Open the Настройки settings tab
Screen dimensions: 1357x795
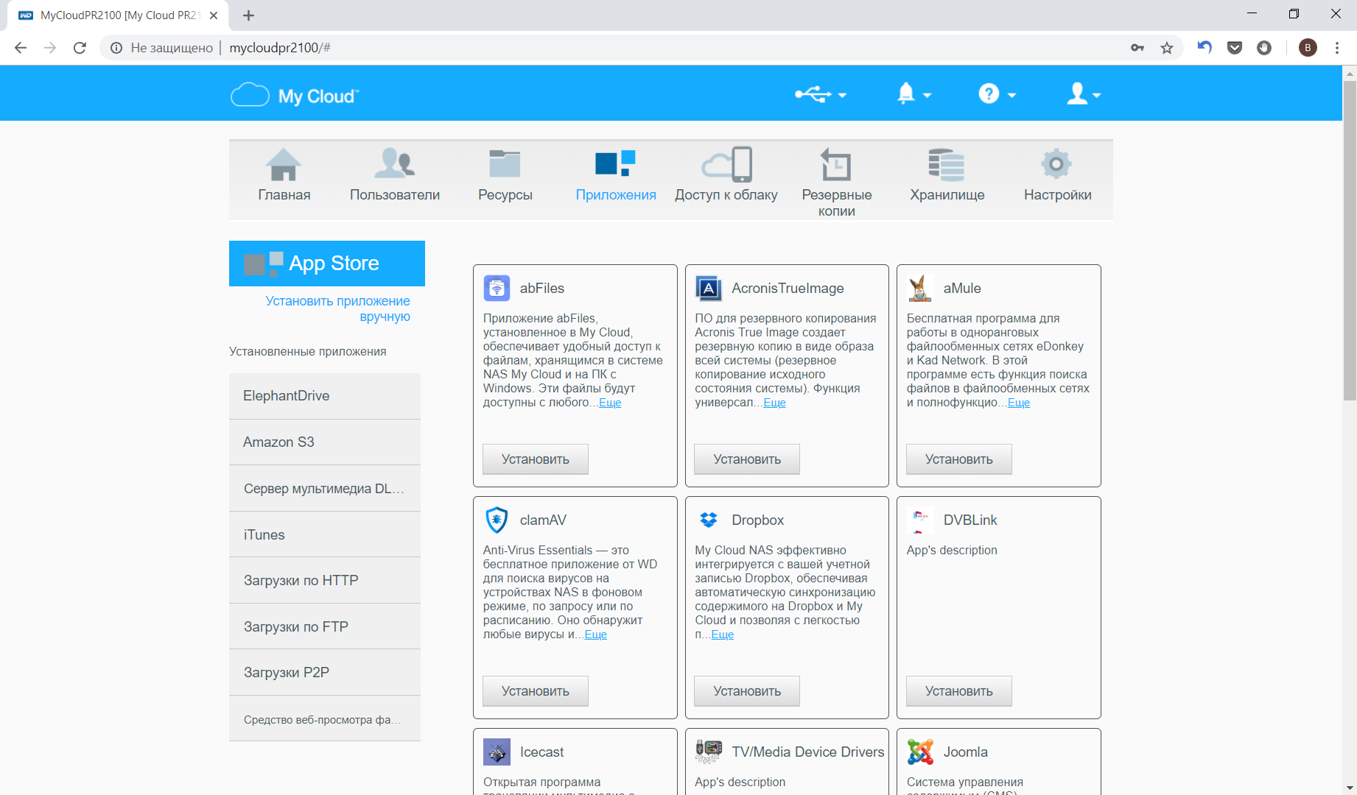pos(1058,175)
